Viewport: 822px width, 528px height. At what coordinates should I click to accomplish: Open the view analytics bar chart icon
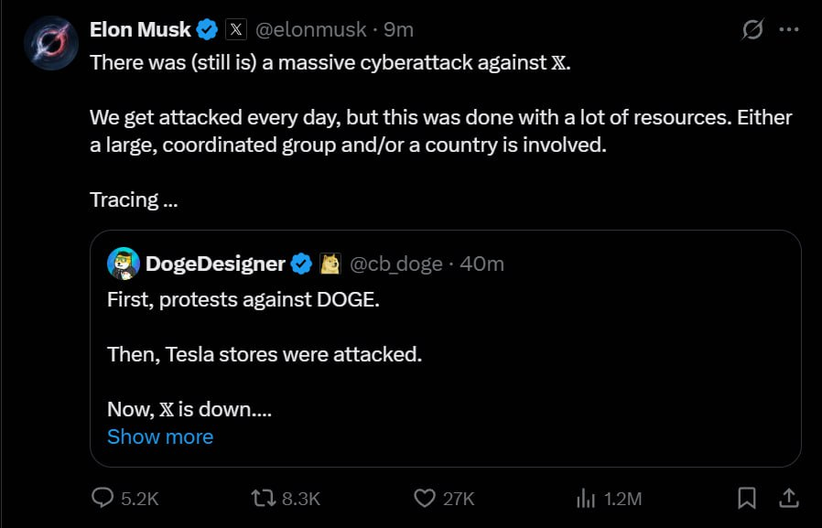click(x=585, y=498)
